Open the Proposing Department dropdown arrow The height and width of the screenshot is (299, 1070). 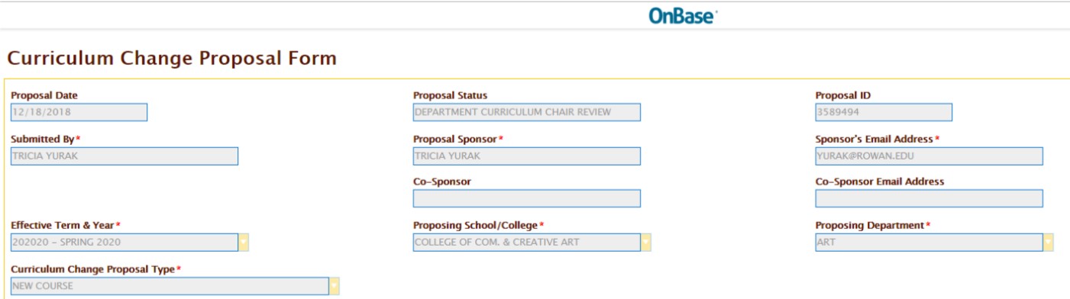(x=1049, y=243)
